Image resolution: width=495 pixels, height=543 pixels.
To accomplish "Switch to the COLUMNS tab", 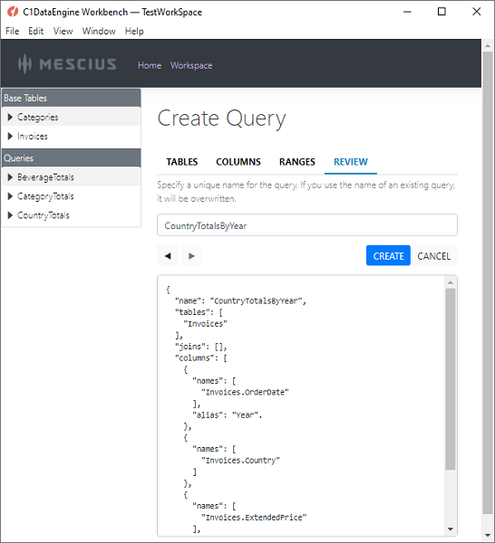I will pos(238,162).
